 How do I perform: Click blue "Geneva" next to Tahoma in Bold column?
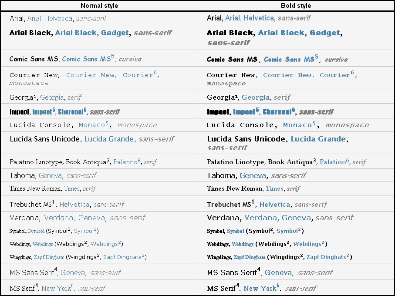(253, 175)
